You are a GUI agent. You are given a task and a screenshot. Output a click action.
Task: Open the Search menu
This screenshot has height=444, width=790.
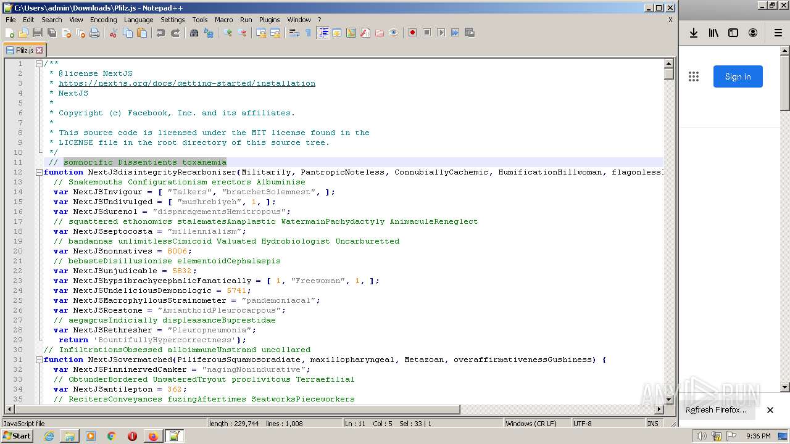coord(52,20)
